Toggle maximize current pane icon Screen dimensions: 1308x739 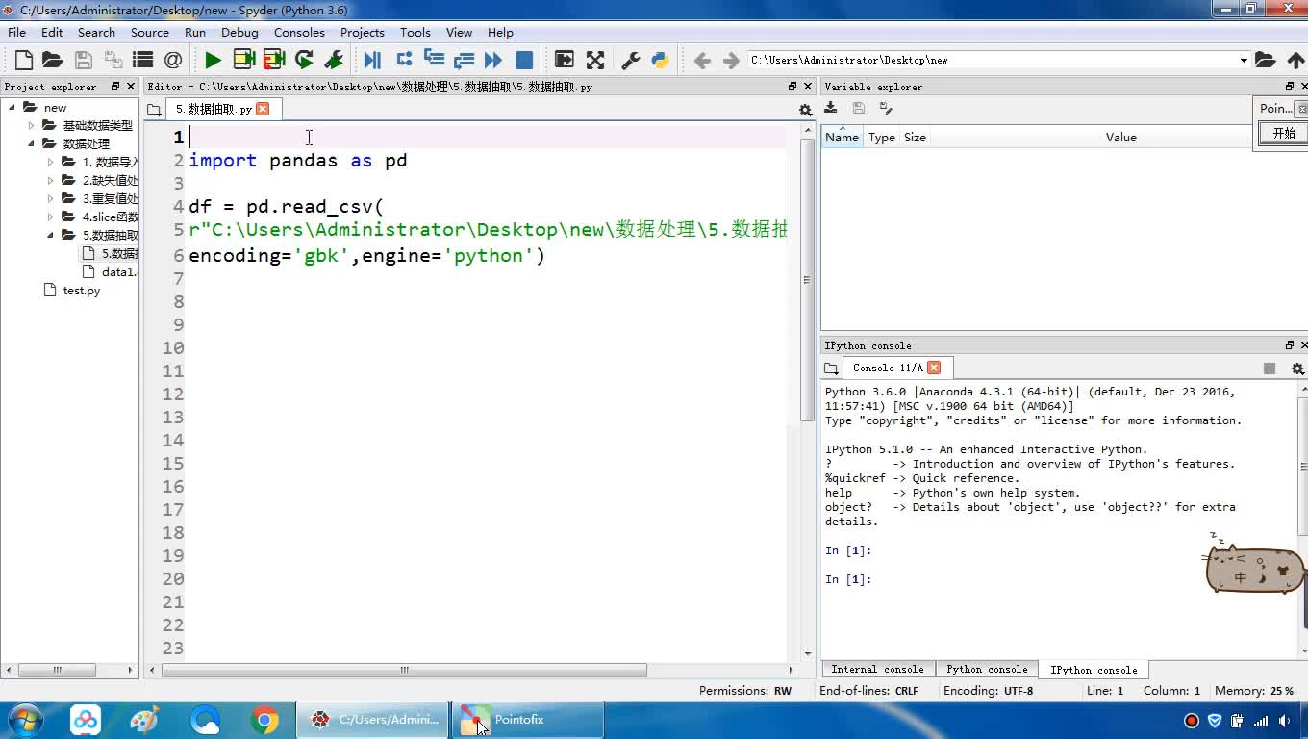(x=565, y=60)
